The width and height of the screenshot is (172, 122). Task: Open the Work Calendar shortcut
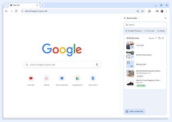(62, 80)
